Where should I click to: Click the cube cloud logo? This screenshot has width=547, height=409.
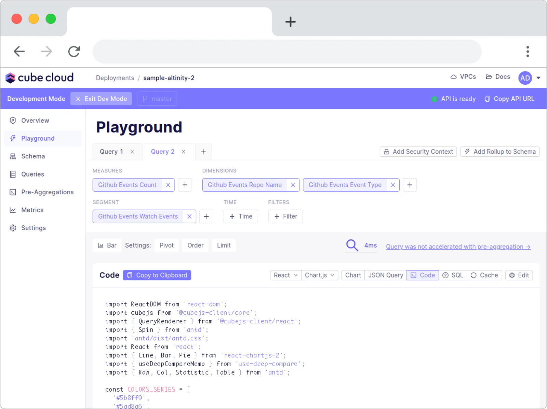pos(40,78)
